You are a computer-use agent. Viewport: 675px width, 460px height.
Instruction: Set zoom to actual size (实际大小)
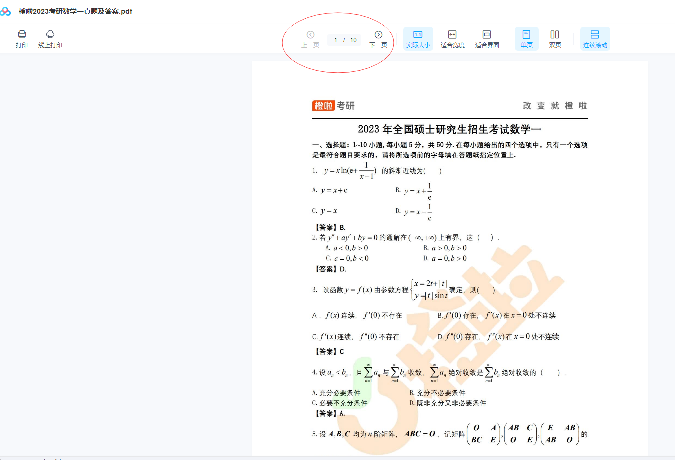(x=418, y=39)
